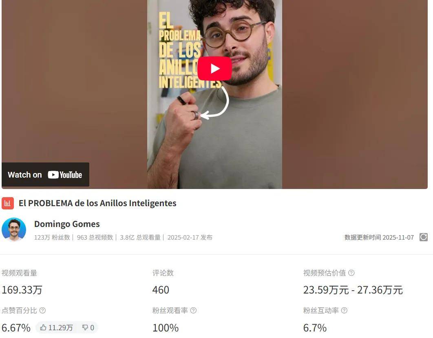Click the estimated value range 23.59万元 - 27.36万元
The width and height of the screenshot is (433, 338).
pyautogui.click(x=353, y=290)
